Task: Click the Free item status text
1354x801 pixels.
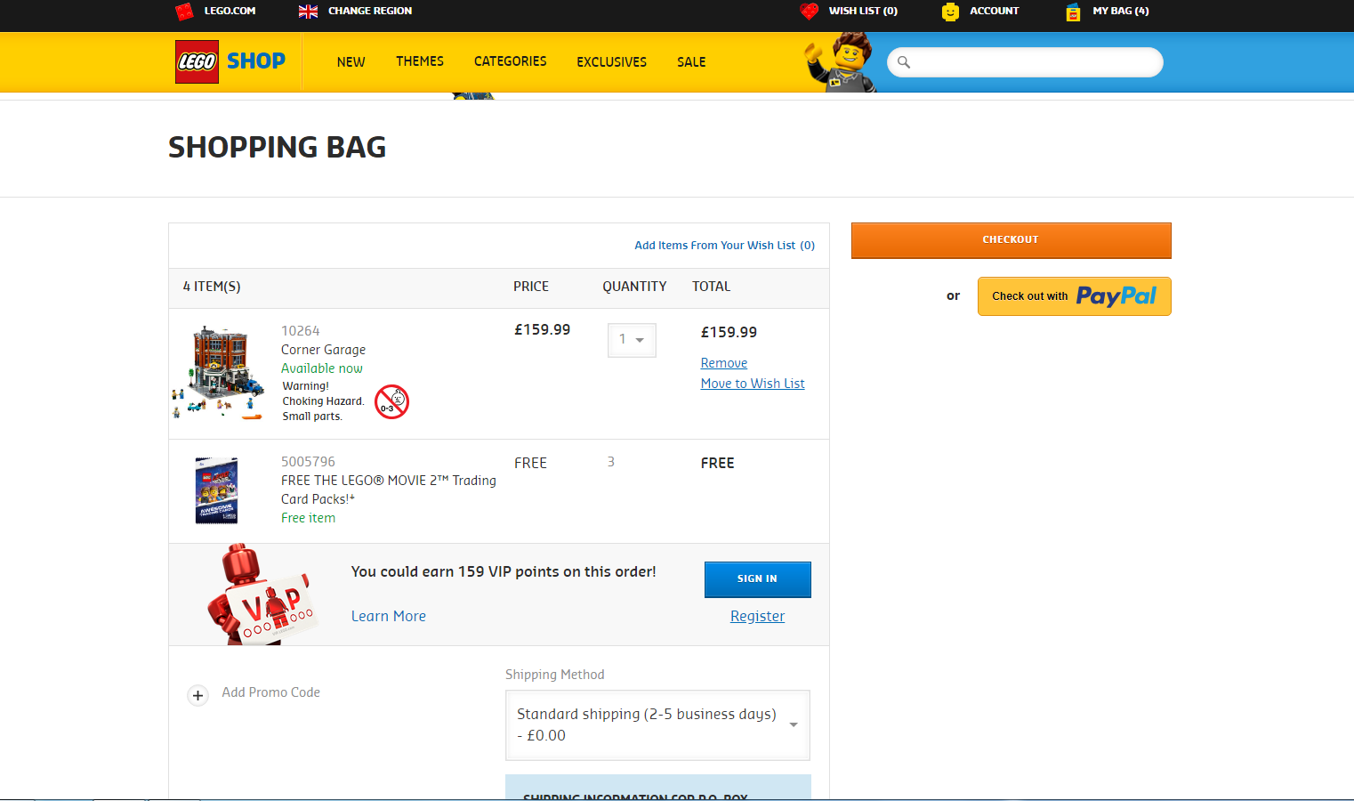Action: pyautogui.click(x=309, y=518)
